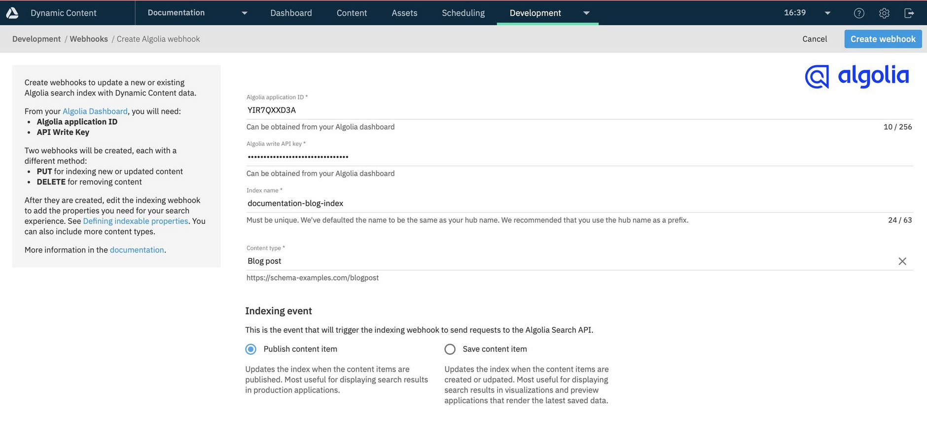Click the Create webhook button
This screenshot has width=927, height=421.
coord(883,39)
